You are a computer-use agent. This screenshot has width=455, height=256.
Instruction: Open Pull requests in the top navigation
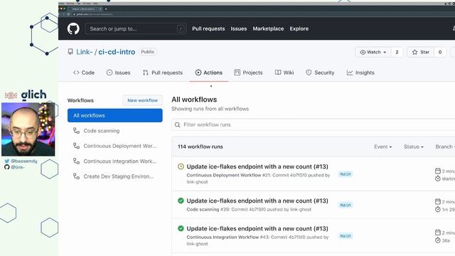(x=208, y=28)
